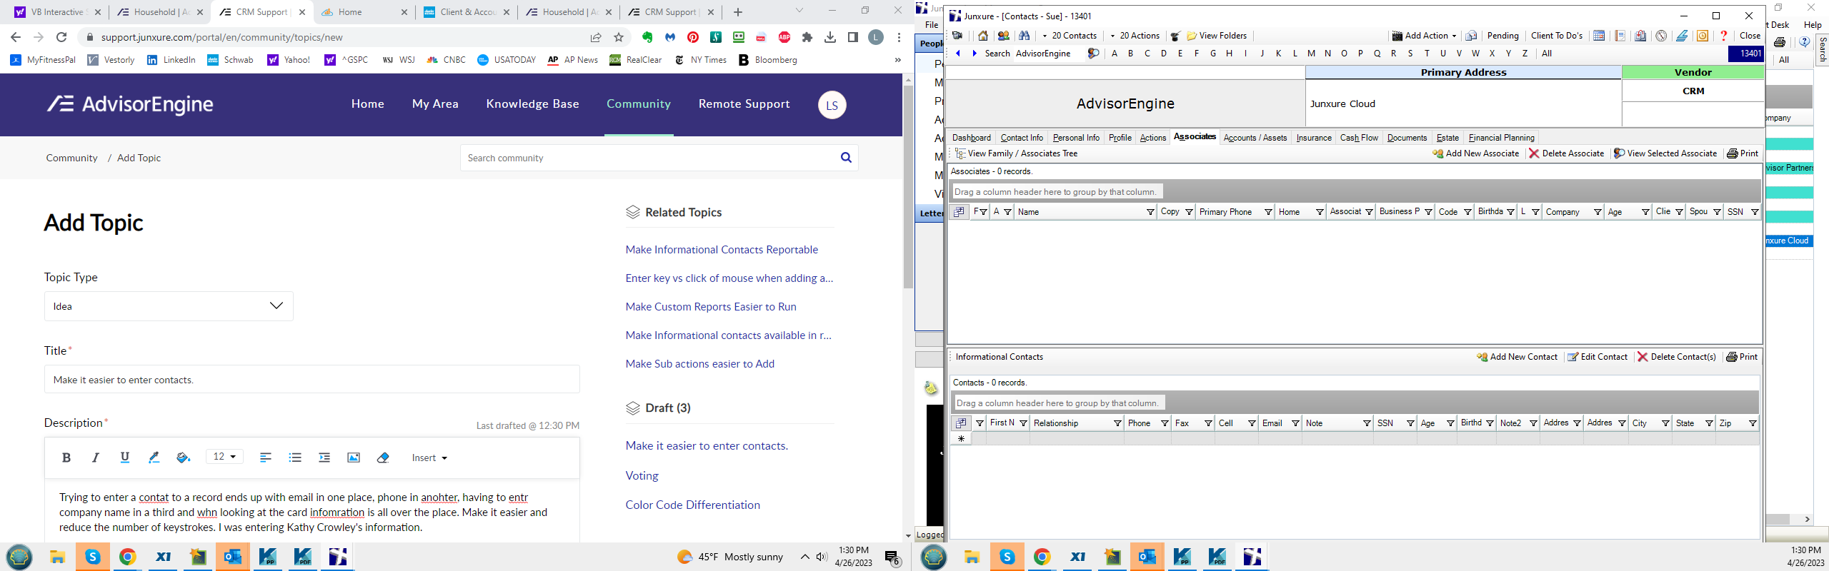
Task: Click Delete Associate button
Action: [x=1566, y=153]
